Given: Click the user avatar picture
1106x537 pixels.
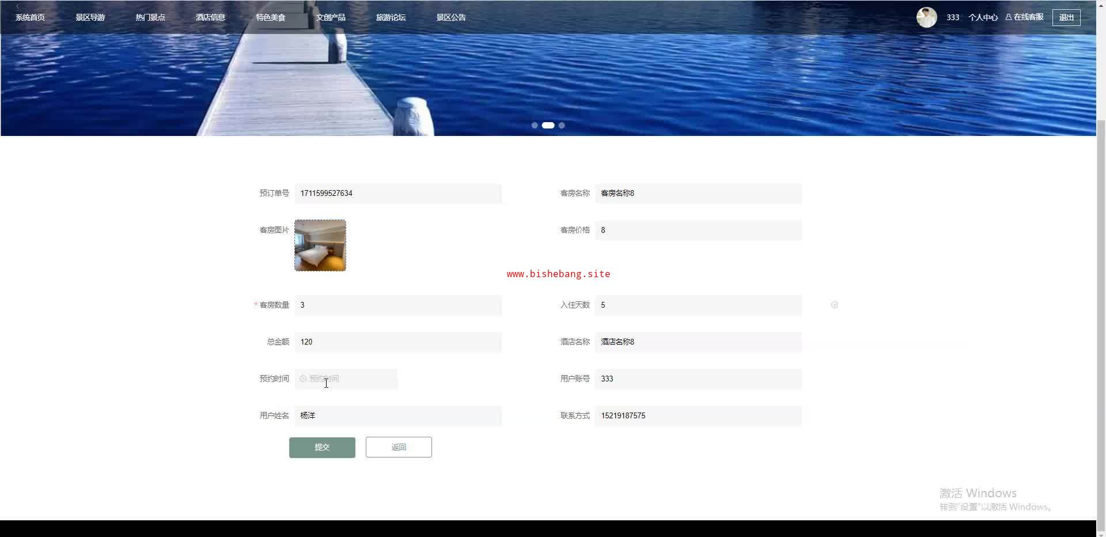Looking at the screenshot, I should click(926, 17).
